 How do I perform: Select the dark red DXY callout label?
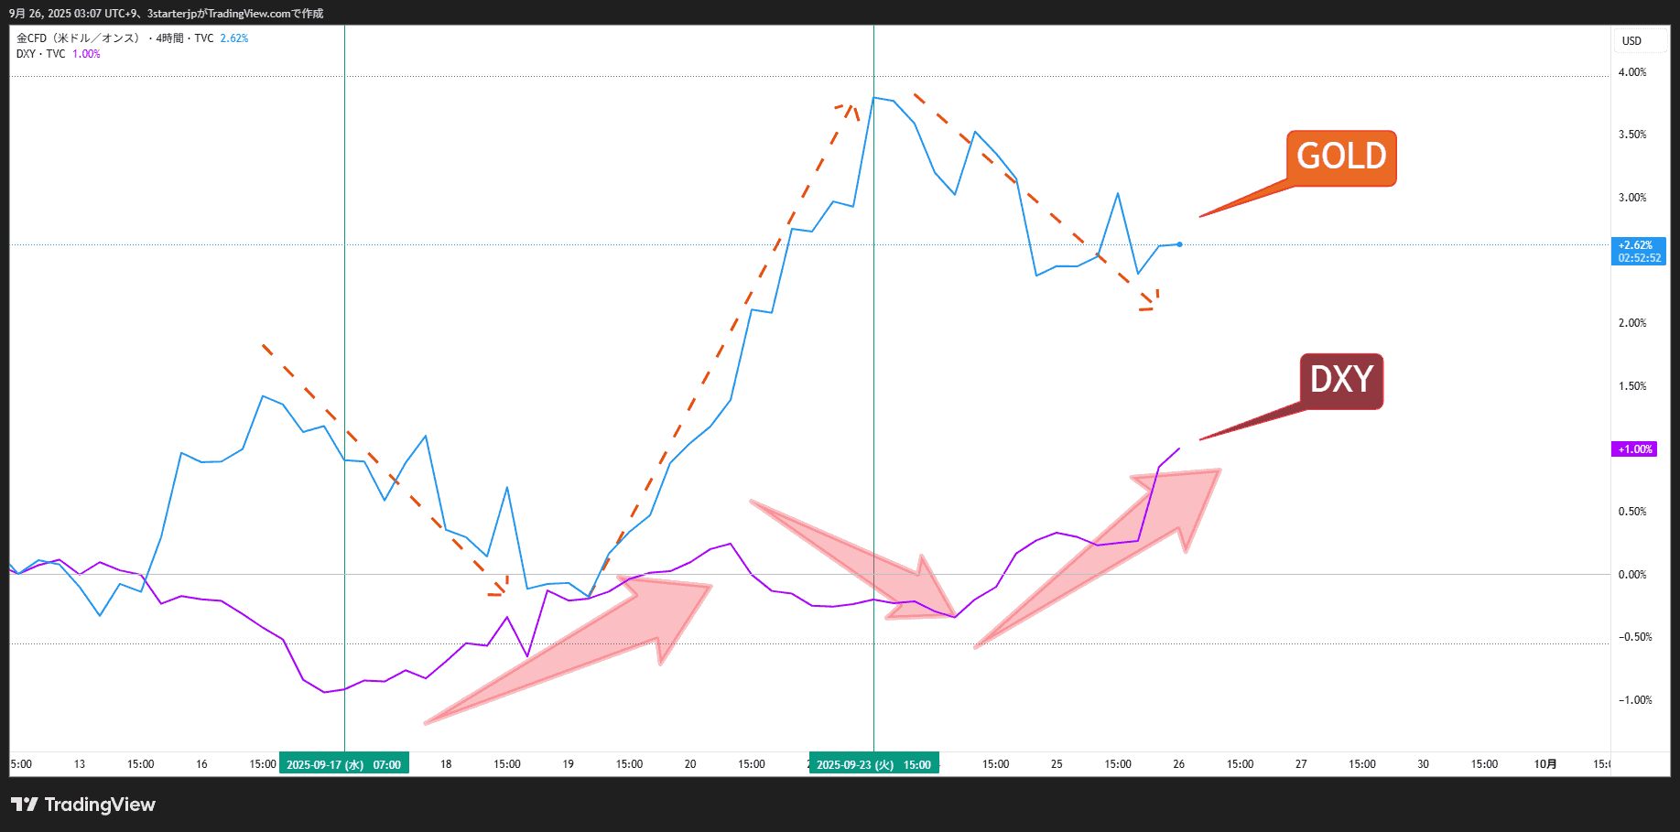click(x=1341, y=380)
